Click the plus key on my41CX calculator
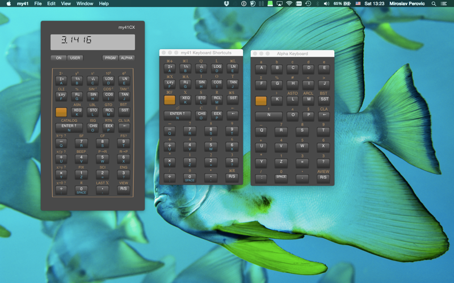 [61, 159]
